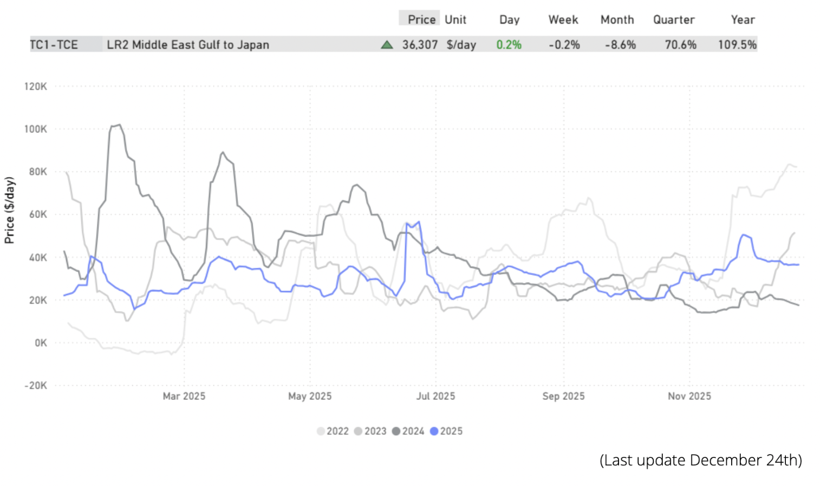The width and height of the screenshot is (820, 486).
Task: Toggle the 2024 legend series
Action: (408, 431)
